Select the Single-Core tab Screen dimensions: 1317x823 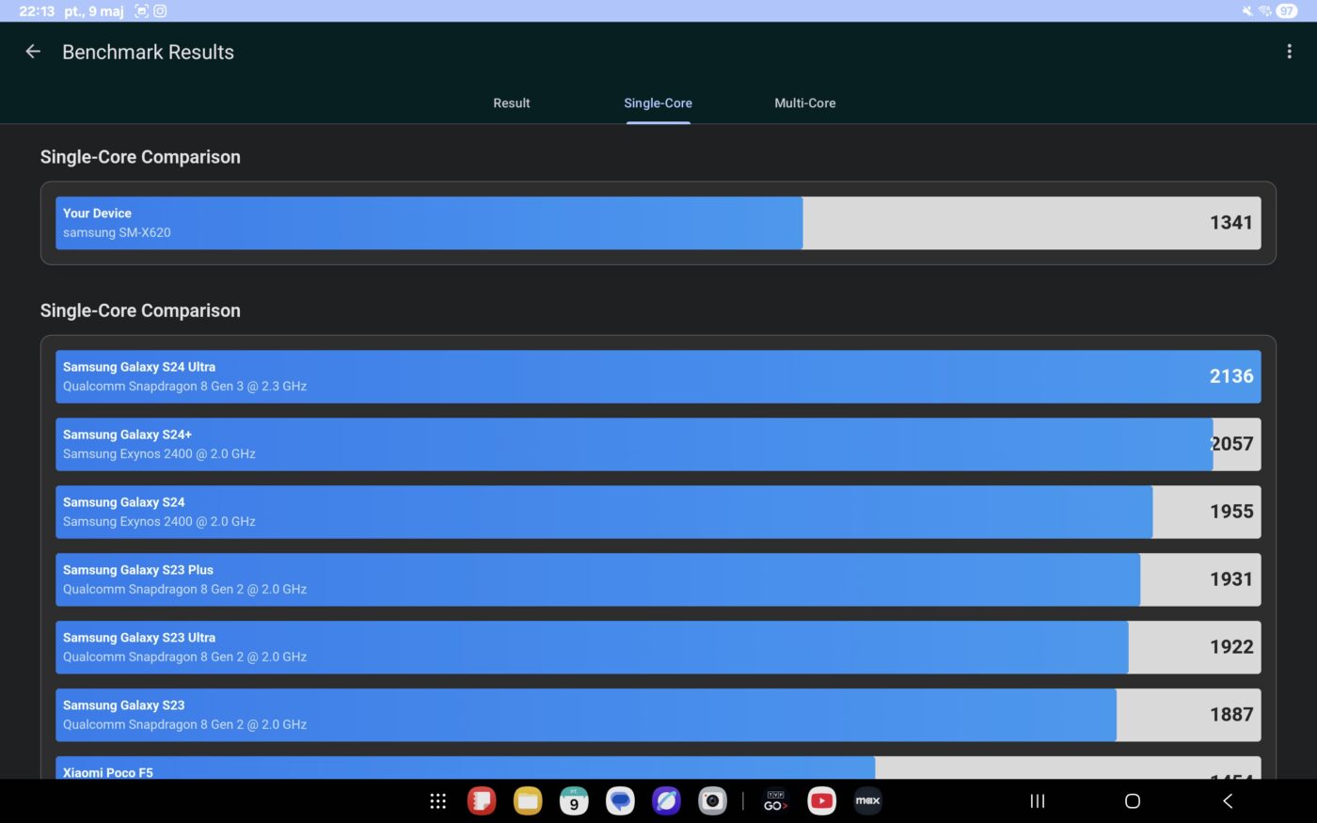pos(658,103)
